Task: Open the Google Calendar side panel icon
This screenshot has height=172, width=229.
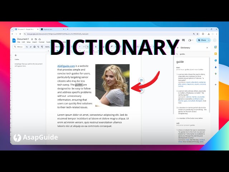Action: (x=216, y=47)
